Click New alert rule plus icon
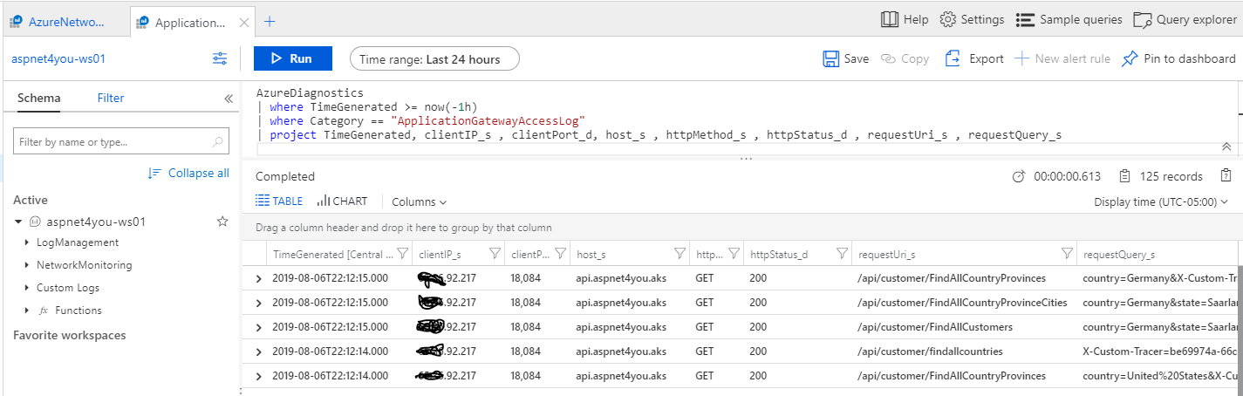1243x396 pixels. (x=1021, y=58)
